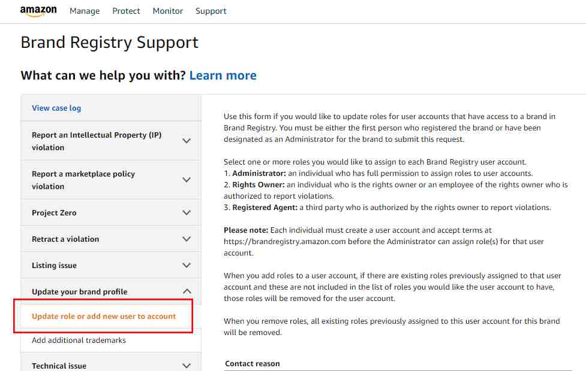Expand the Project Zero chevron
This screenshot has height=371, width=586.
(187, 212)
